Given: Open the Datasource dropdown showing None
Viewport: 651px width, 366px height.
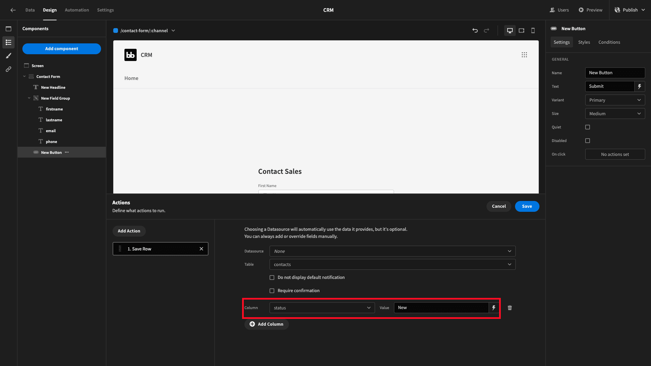Looking at the screenshot, I should point(392,251).
